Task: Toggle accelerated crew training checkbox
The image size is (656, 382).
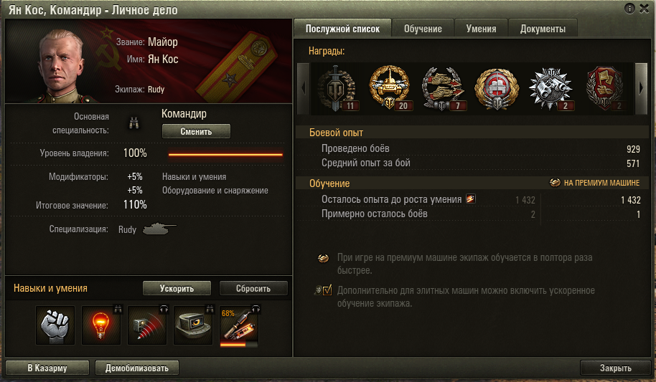Action: 327,290
